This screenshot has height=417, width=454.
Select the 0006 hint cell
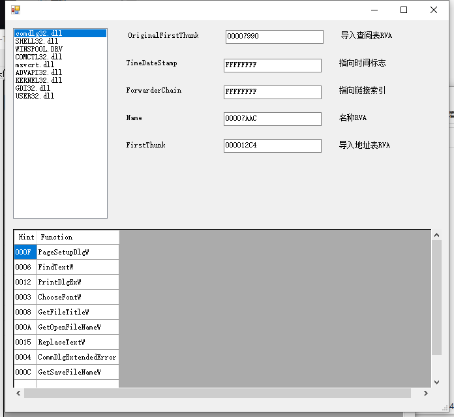[x=25, y=267]
